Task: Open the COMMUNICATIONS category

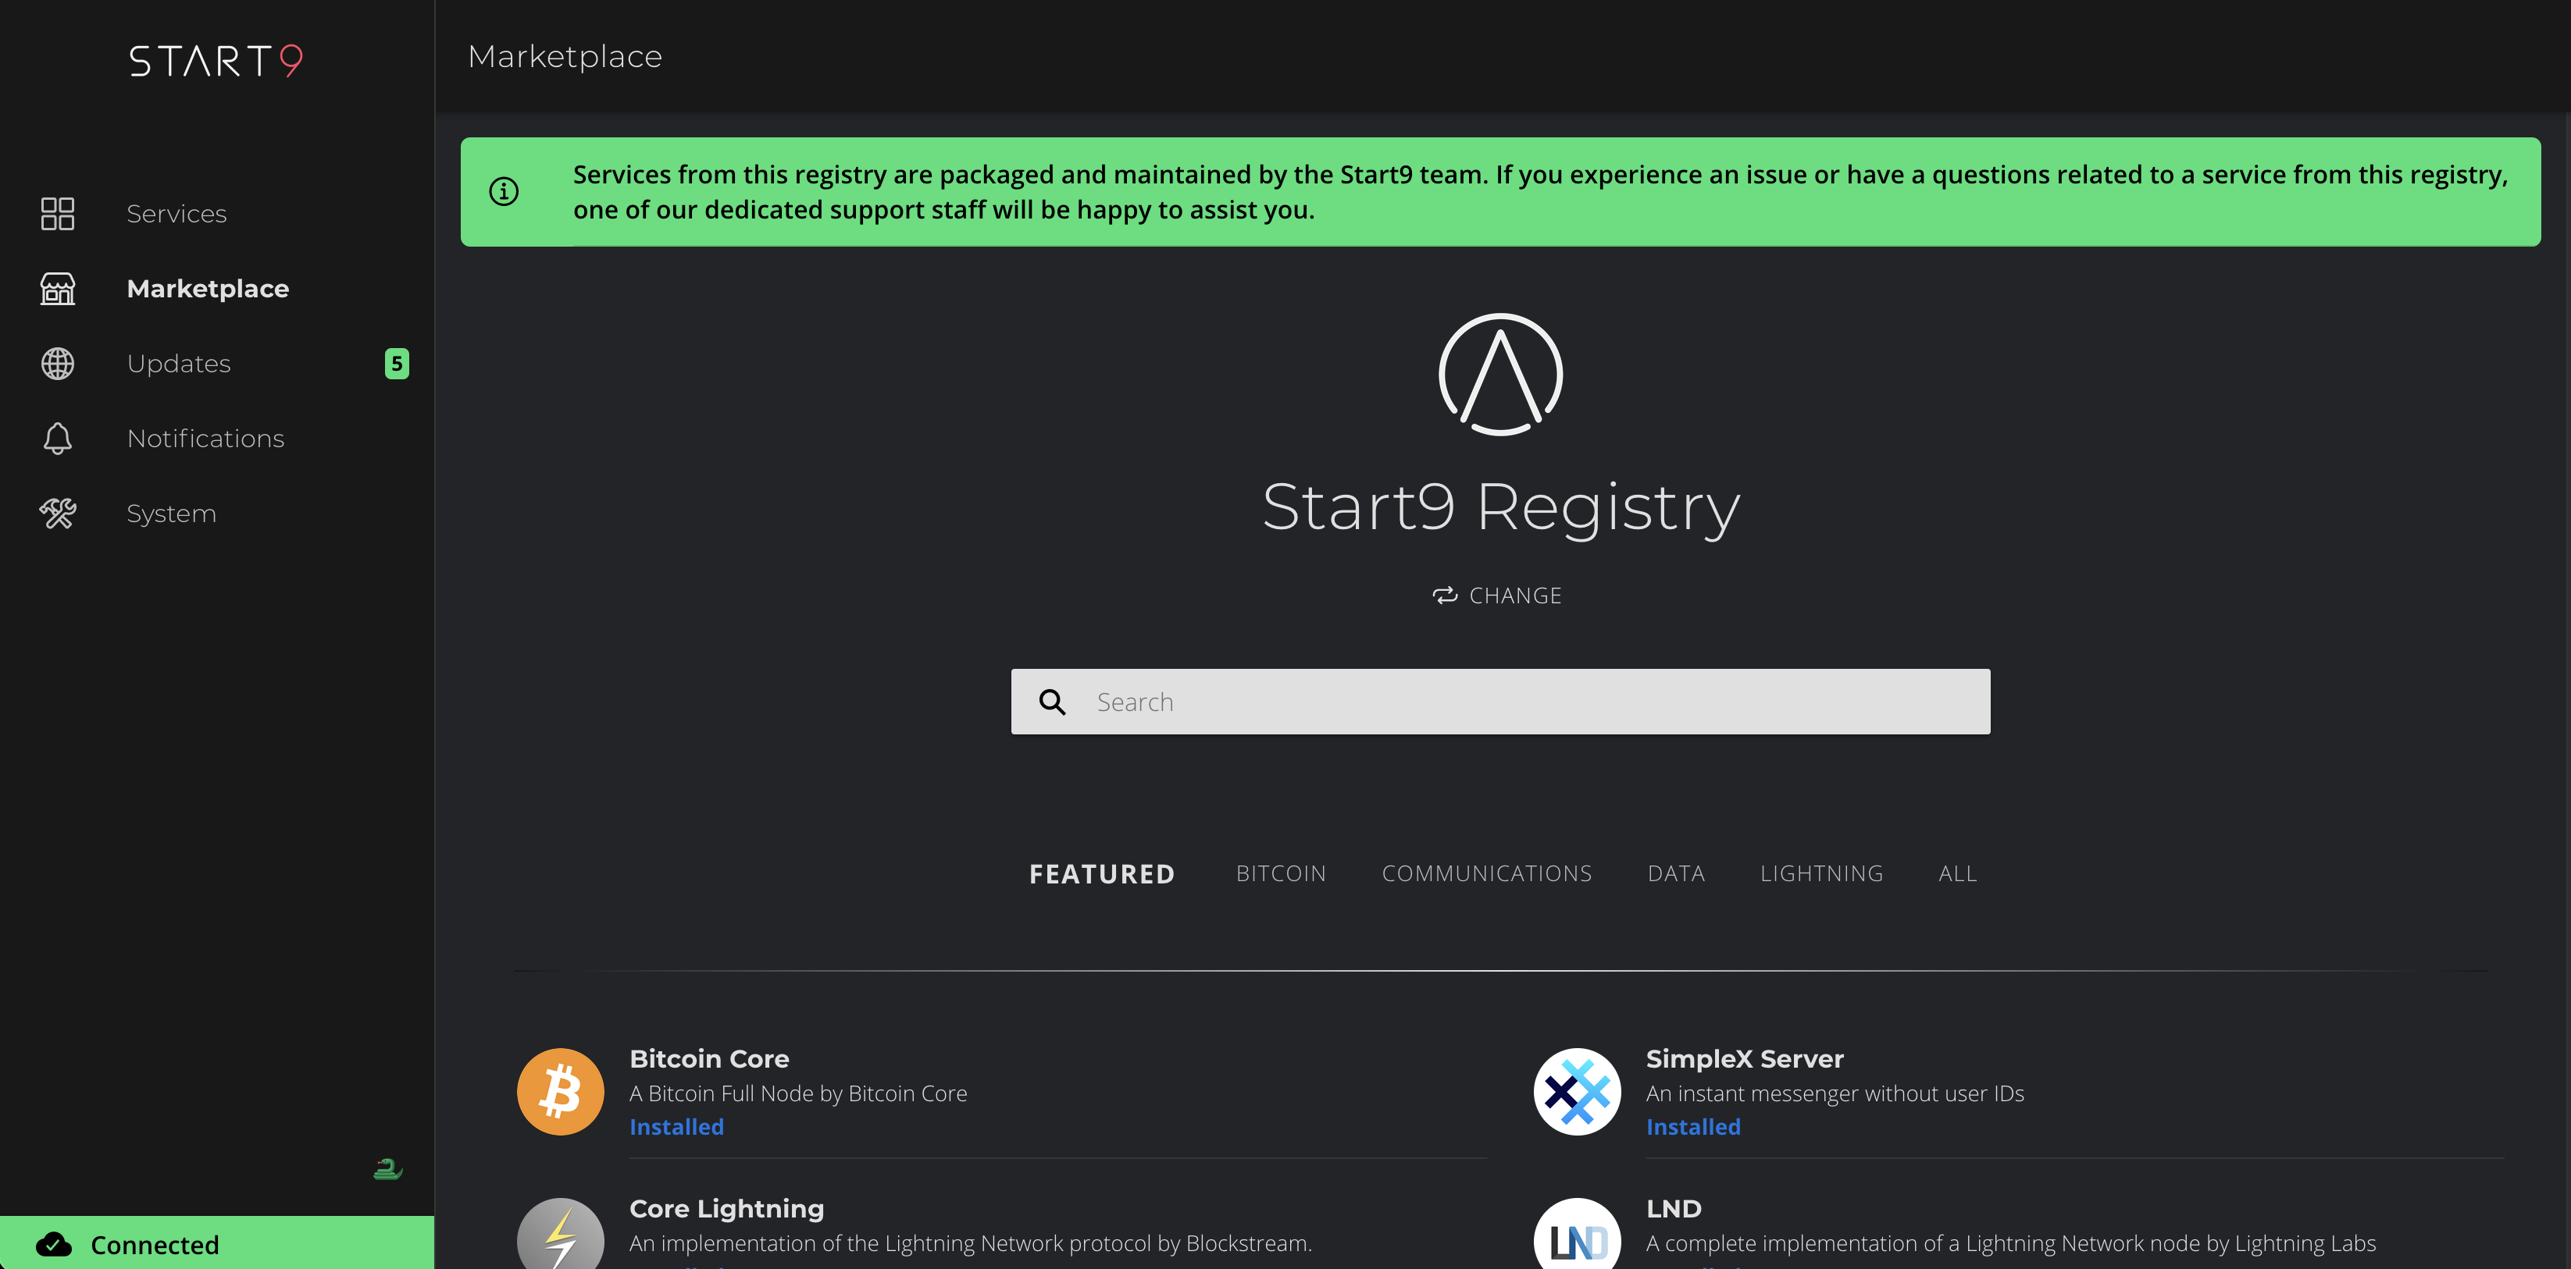Action: coord(1486,873)
